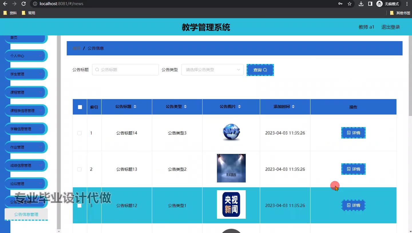412x233 pixels.
Task: Check the row for 公告标题13
Action: click(80, 169)
